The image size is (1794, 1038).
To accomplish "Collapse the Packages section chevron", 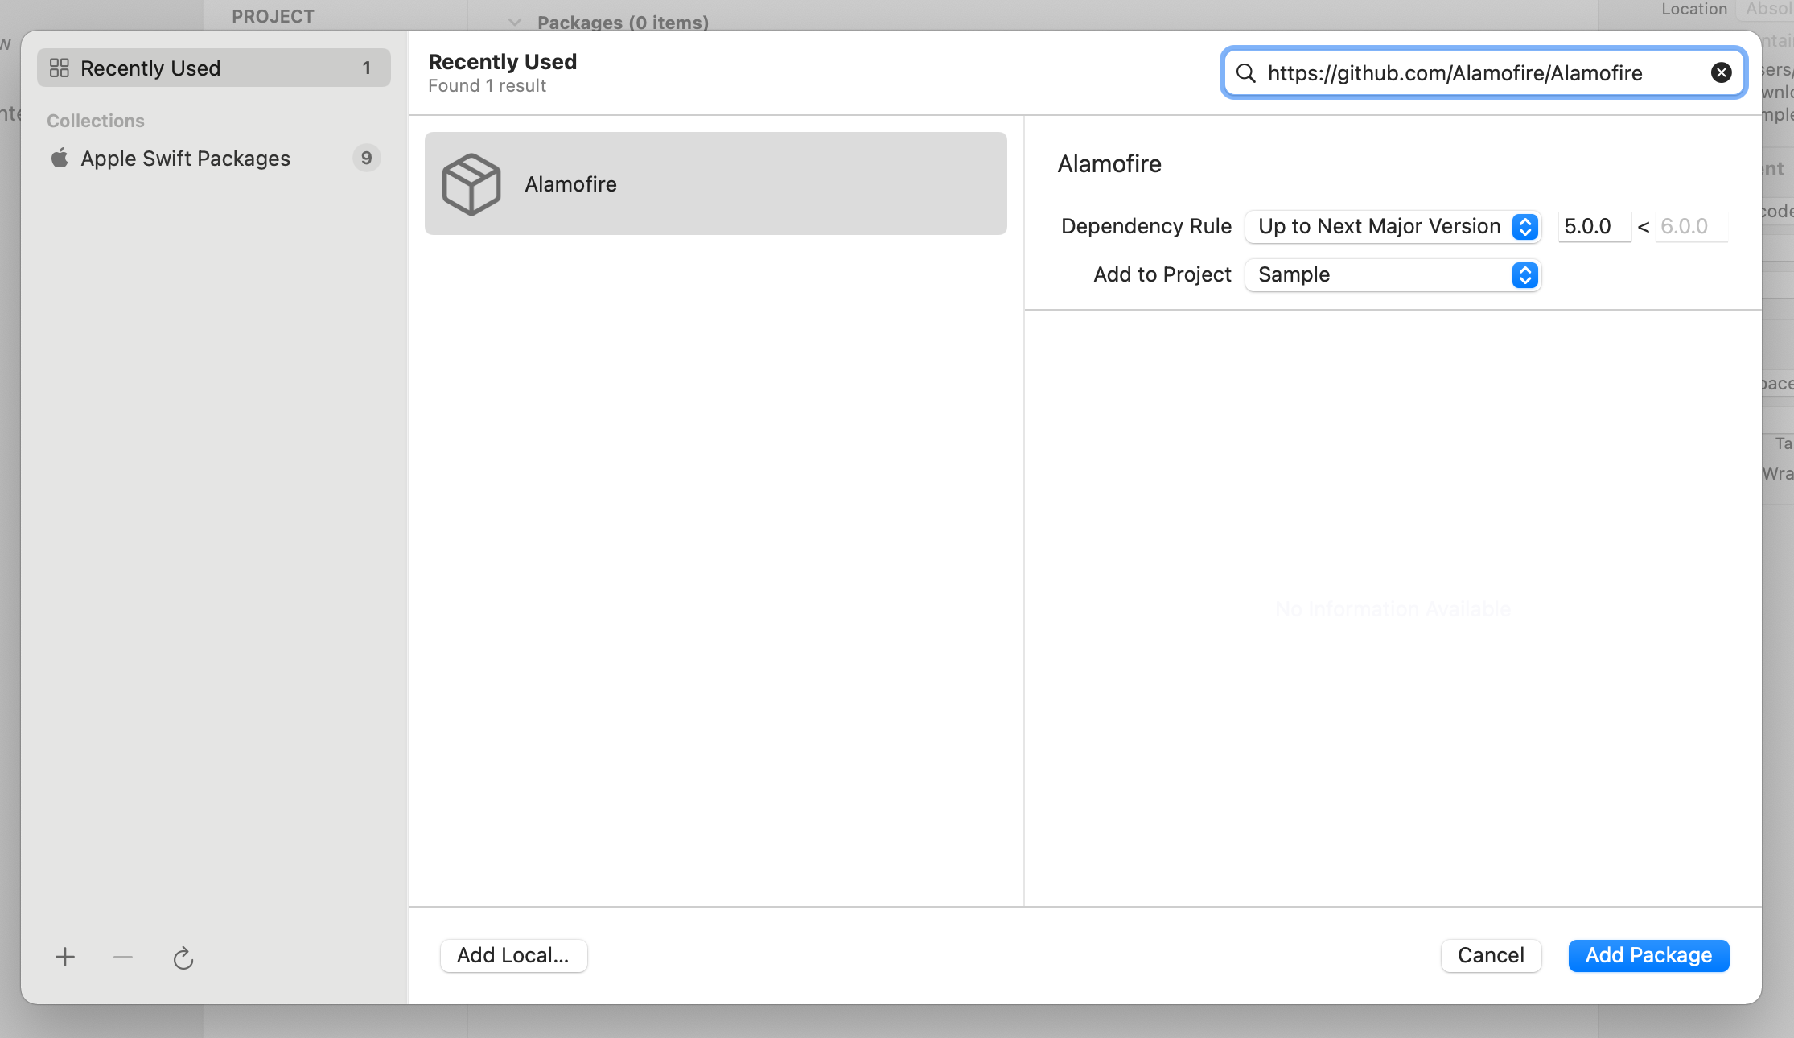I will click(515, 23).
